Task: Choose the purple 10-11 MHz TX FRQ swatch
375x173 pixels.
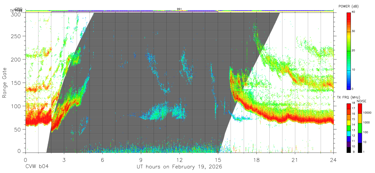Action: [x=349, y=144]
